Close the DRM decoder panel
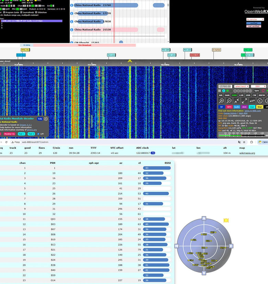This screenshot has height=284, width=268. [46, 119]
